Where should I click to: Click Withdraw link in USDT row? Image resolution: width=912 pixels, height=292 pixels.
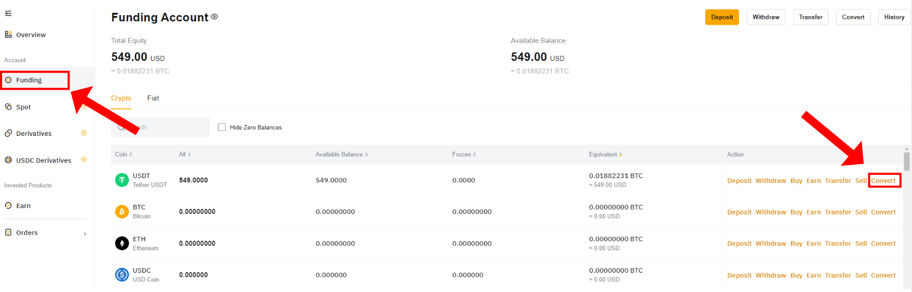click(x=771, y=181)
